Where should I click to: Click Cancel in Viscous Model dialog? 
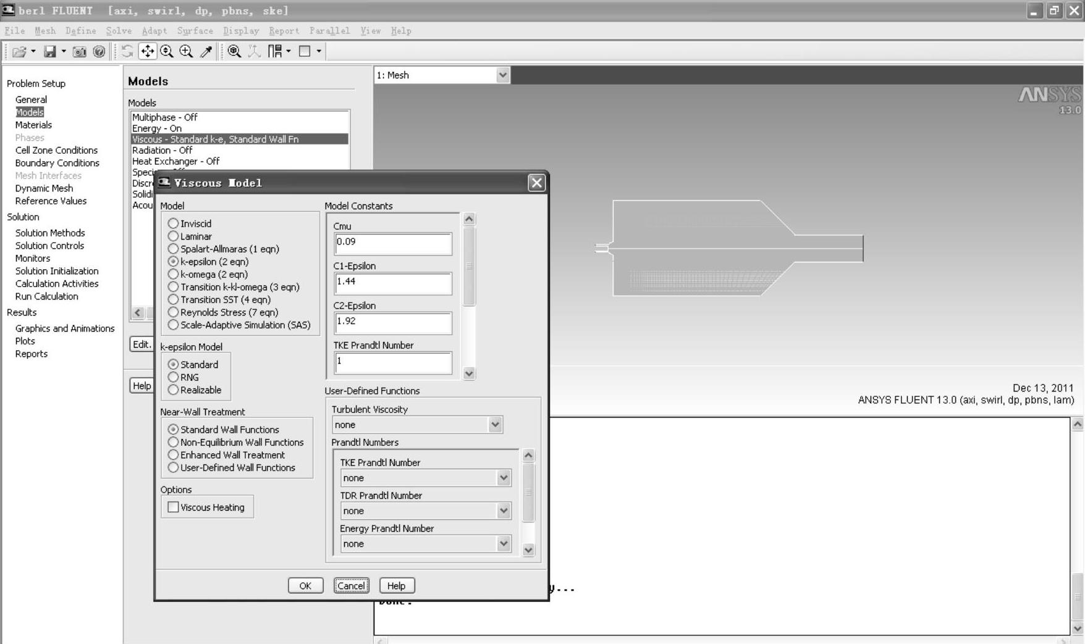[351, 586]
